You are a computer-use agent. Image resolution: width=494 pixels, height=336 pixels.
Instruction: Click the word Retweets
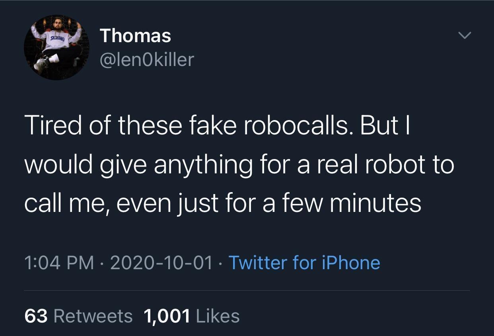tap(93, 316)
